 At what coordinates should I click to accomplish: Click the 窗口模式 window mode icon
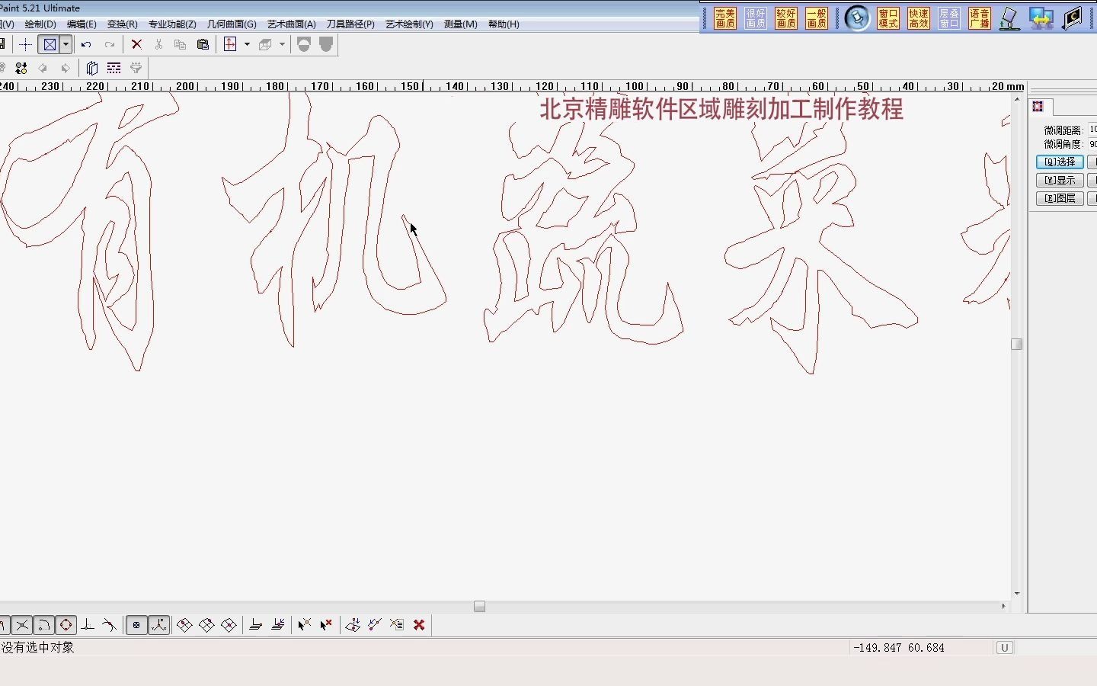coord(888,17)
